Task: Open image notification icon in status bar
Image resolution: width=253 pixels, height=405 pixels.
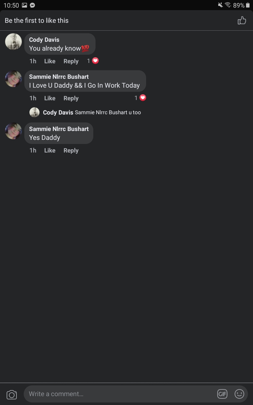Action: pos(24,5)
